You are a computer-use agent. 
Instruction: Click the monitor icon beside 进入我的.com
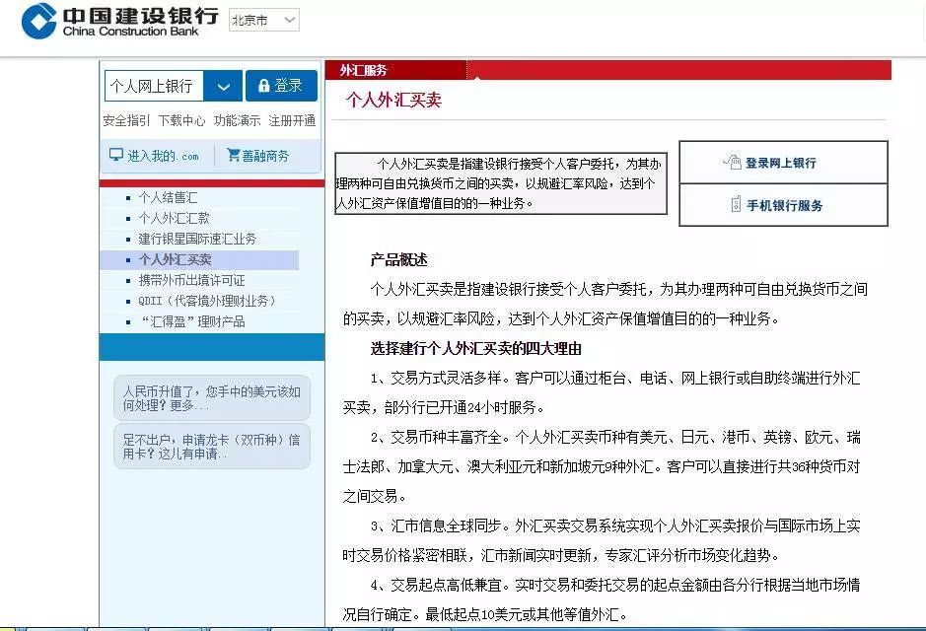[x=115, y=155]
